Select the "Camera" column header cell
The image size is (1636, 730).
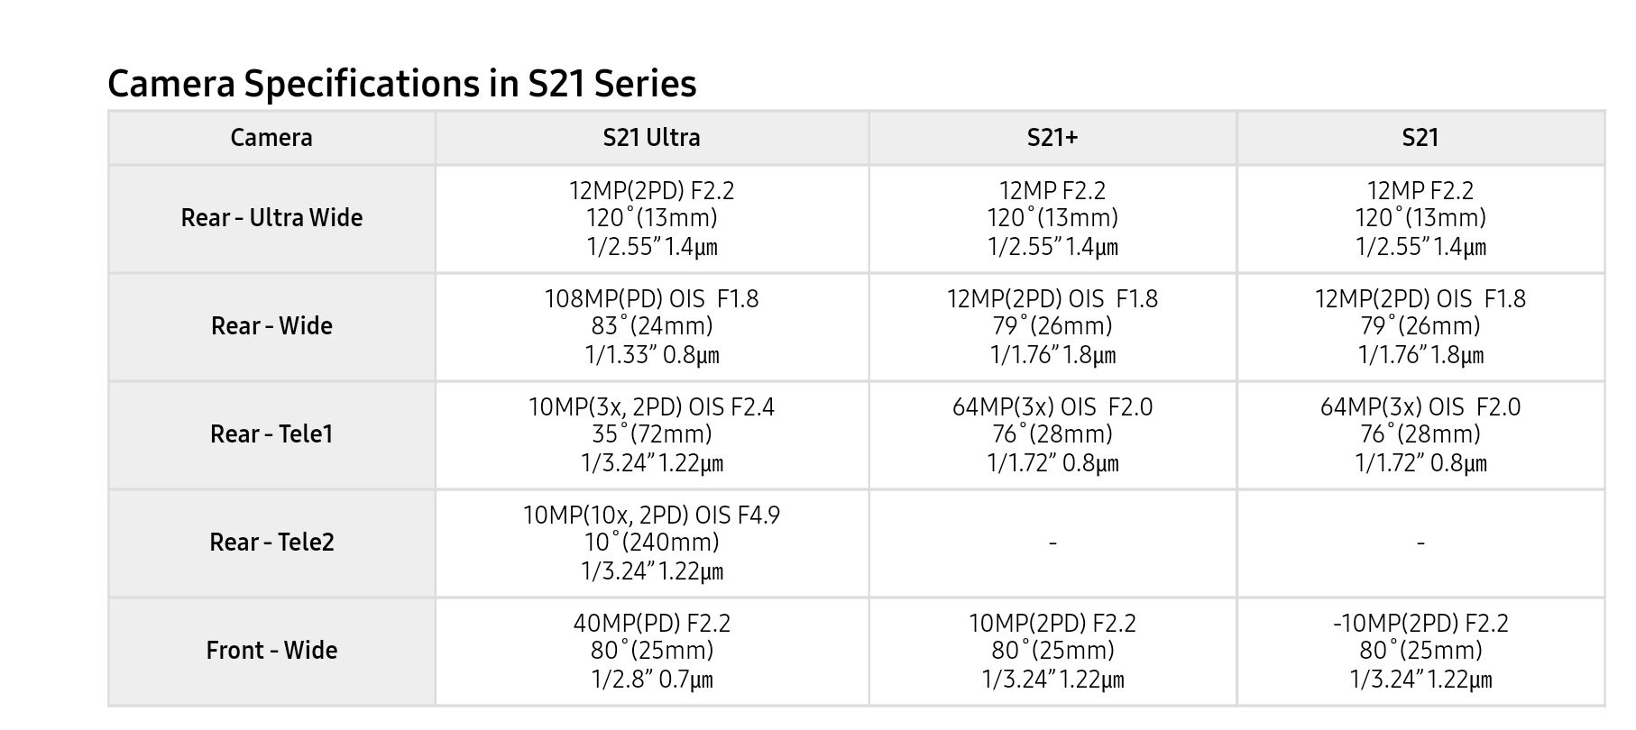pyautogui.click(x=271, y=138)
